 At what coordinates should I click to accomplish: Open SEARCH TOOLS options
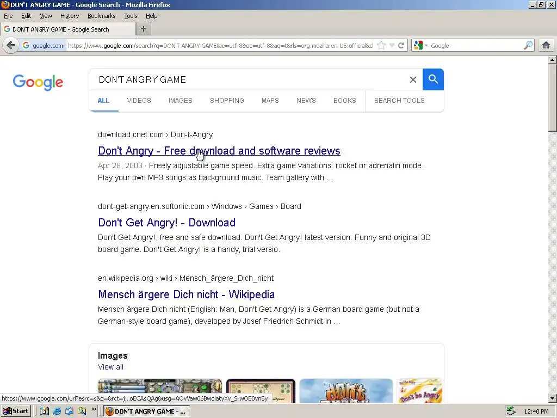click(x=399, y=101)
